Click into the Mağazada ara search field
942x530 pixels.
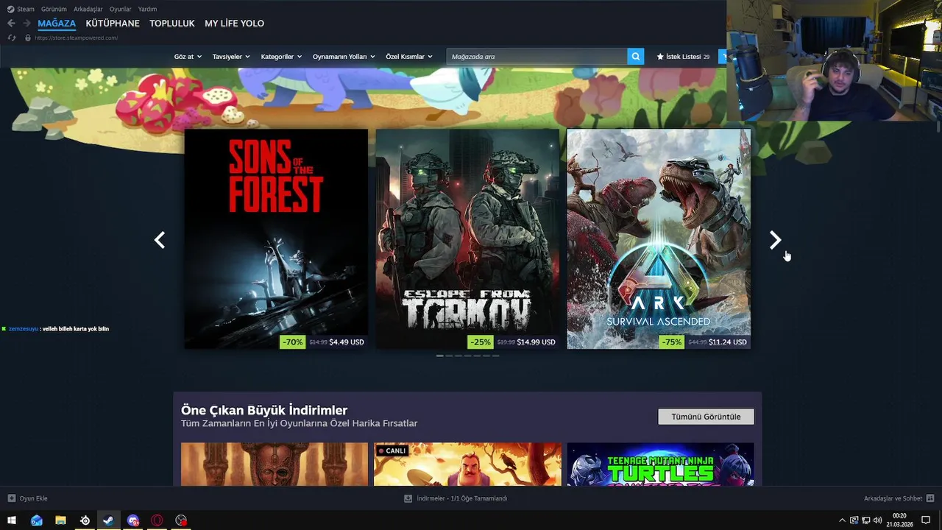(x=536, y=57)
